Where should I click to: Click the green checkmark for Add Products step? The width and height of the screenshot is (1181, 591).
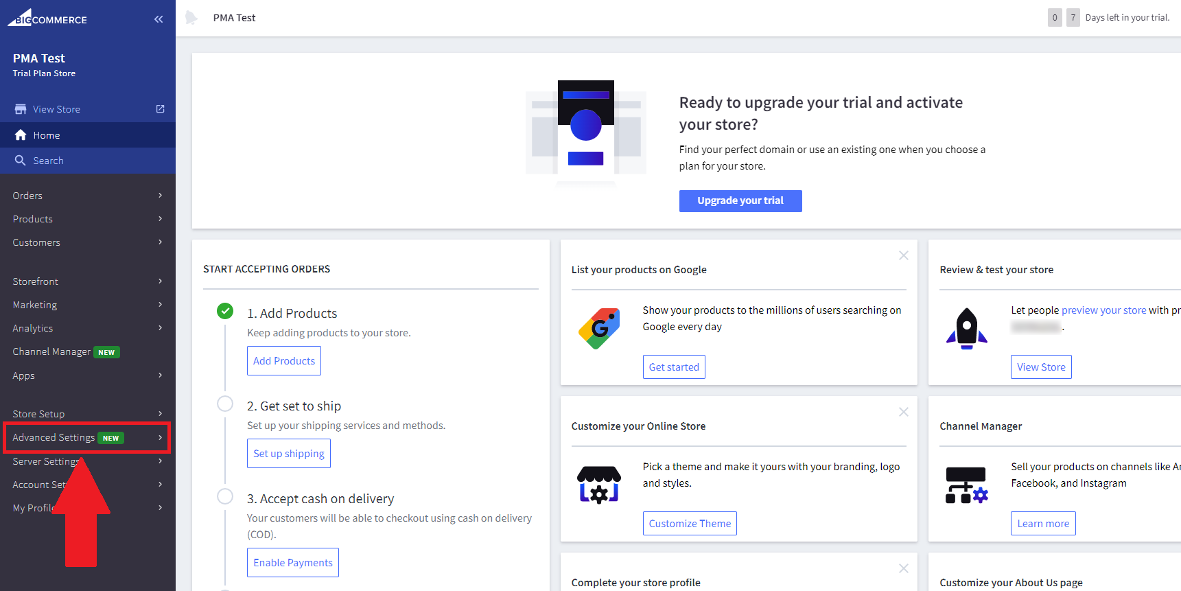coord(225,311)
